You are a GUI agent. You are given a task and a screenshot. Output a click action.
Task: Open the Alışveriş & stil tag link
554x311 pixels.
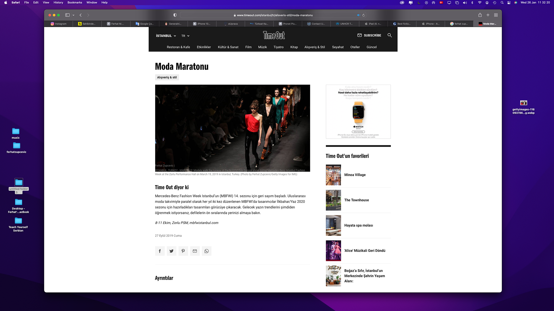(167, 77)
